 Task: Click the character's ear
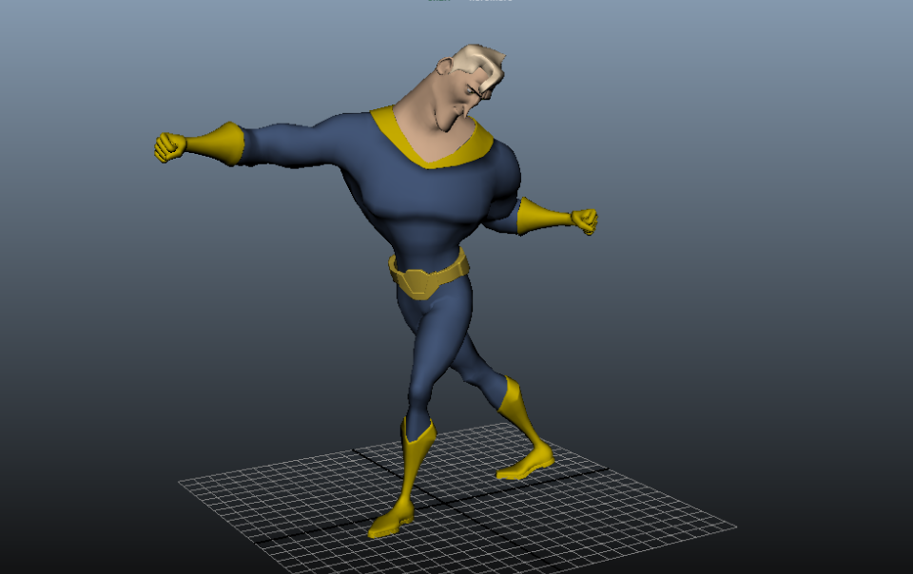pyautogui.click(x=444, y=67)
